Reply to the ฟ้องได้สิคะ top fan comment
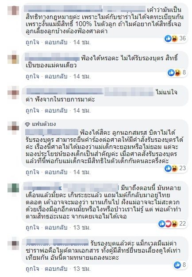Image resolution: width=192 pixels, height=277 pixels. click(56, 172)
